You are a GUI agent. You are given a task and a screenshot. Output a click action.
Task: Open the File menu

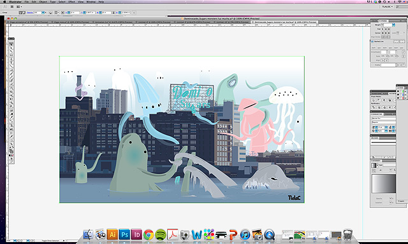tap(26, 1)
